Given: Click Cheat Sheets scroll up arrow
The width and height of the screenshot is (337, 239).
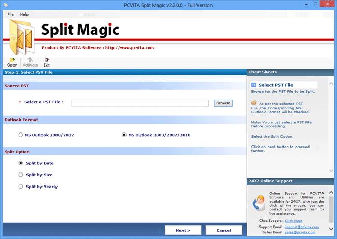Looking at the screenshot, I should 331,83.
